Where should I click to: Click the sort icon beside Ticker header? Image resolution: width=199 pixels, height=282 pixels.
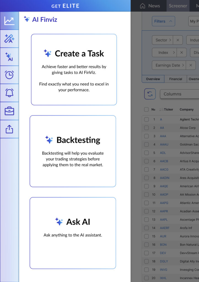coord(161,109)
